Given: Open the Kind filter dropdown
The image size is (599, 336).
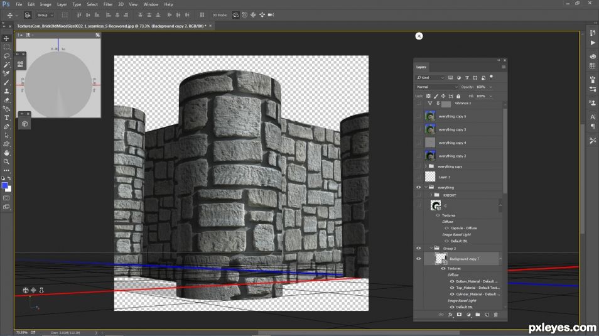Looking at the screenshot, I should coord(431,78).
